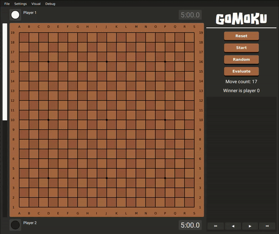This screenshot has height=234, width=279.
Task: Click the Gomoku logo
Action: 241,19
